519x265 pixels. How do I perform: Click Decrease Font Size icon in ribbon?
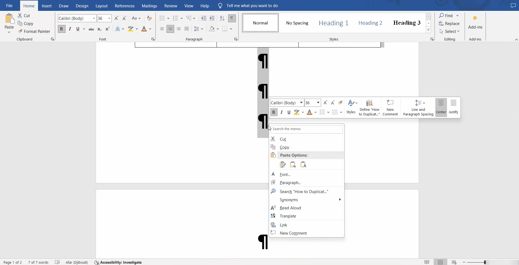[x=124, y=18]
